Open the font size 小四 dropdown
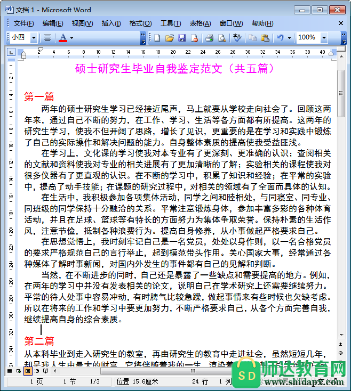 coord(34,38)
